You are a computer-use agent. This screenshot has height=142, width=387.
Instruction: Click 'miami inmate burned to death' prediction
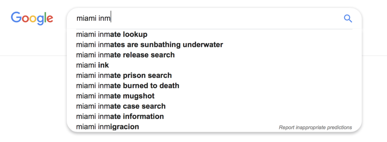point(214,86)
